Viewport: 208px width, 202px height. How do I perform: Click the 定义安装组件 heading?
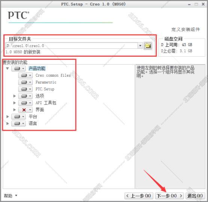coord(185,29)
